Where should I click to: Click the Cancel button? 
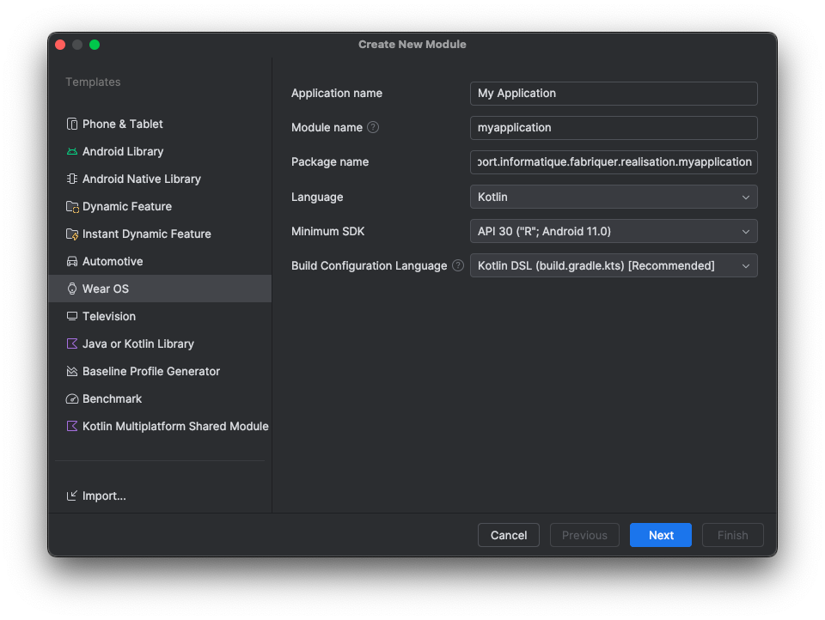tap(508, 534)
